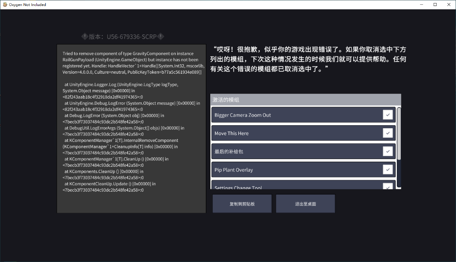
Task: Click the 退出至桌面 button
Action: coord(305,204)
